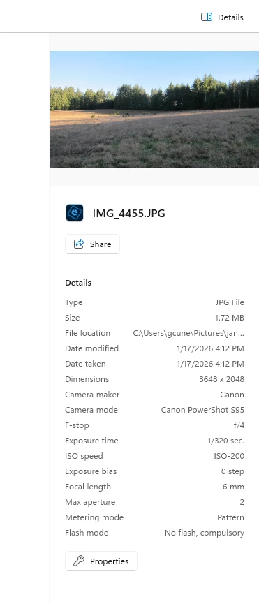Image resolution: width=259 pixels, height=604 pixels.
Task: Click the share arrow icon
Action: tap(79, 244)
